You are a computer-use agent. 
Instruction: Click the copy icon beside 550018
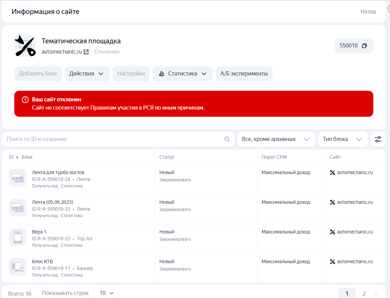point(364,46)
